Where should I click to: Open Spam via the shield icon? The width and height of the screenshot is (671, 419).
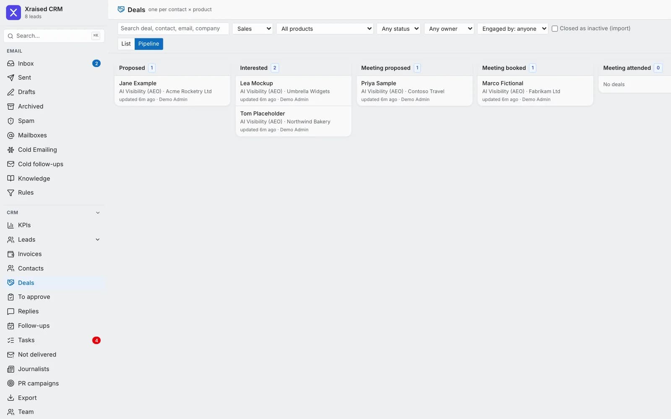[x=11, y=121]
